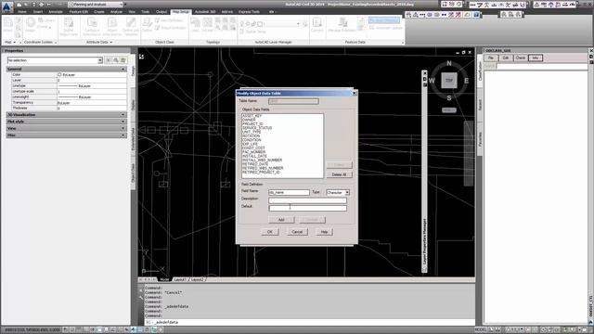The image size is (594, 334).
Task: Click the Define Link Template icon
Action: pyautogui.click(x=131, y=27)
